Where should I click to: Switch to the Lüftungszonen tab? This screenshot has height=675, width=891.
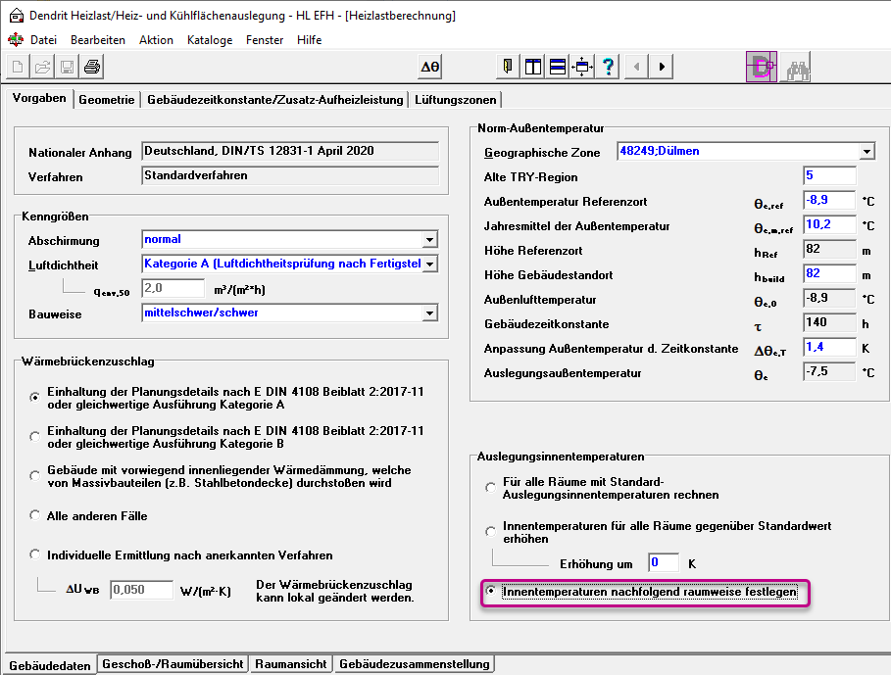coord(455,99)
